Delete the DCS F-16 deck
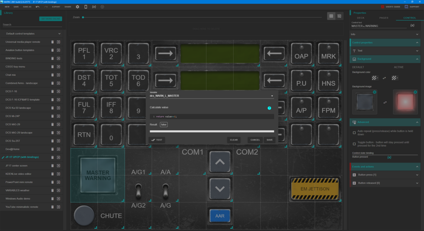Image resolution: width=424 pixels, height=231 pixels. tap(53, 91)
